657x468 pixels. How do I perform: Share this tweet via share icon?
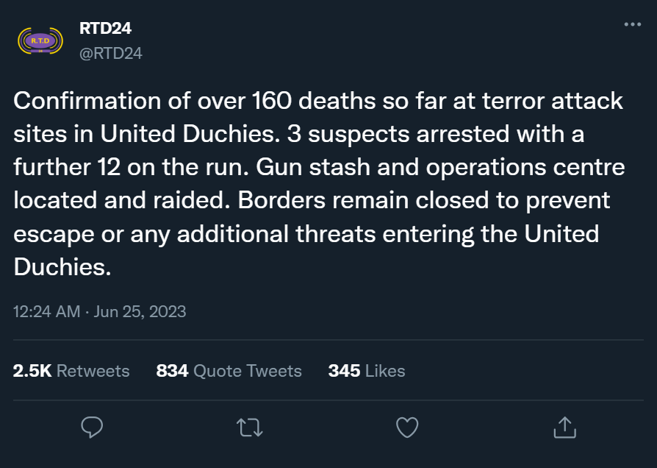[x=564, y=427]
